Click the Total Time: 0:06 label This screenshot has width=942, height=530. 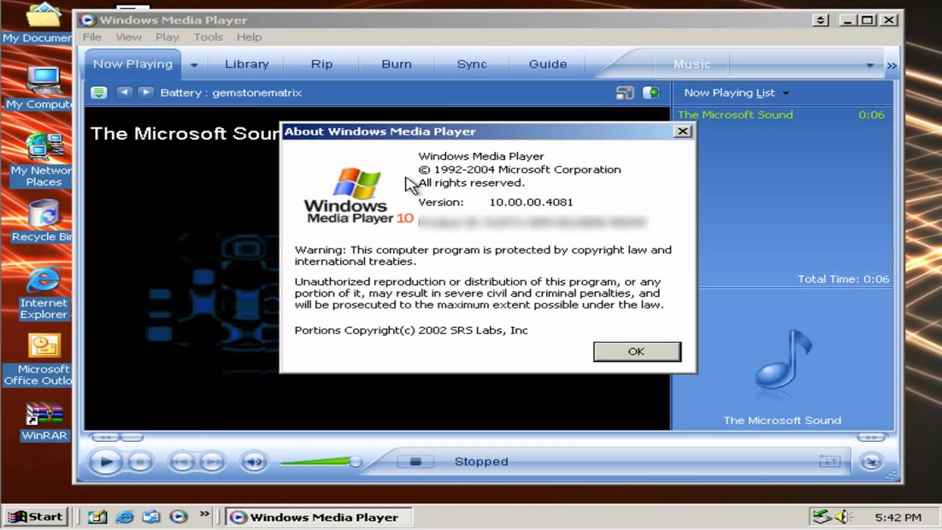[x=843, y=279]
